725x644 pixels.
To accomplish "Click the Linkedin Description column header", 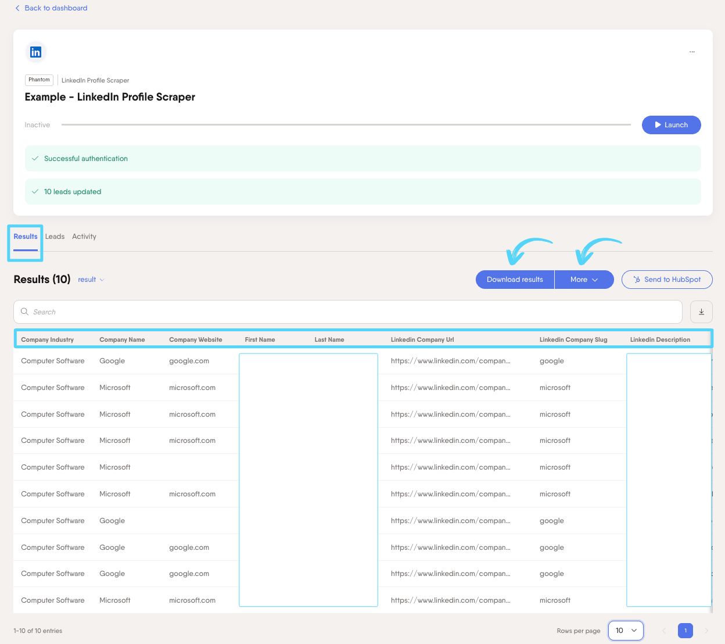I will (660, 339).
